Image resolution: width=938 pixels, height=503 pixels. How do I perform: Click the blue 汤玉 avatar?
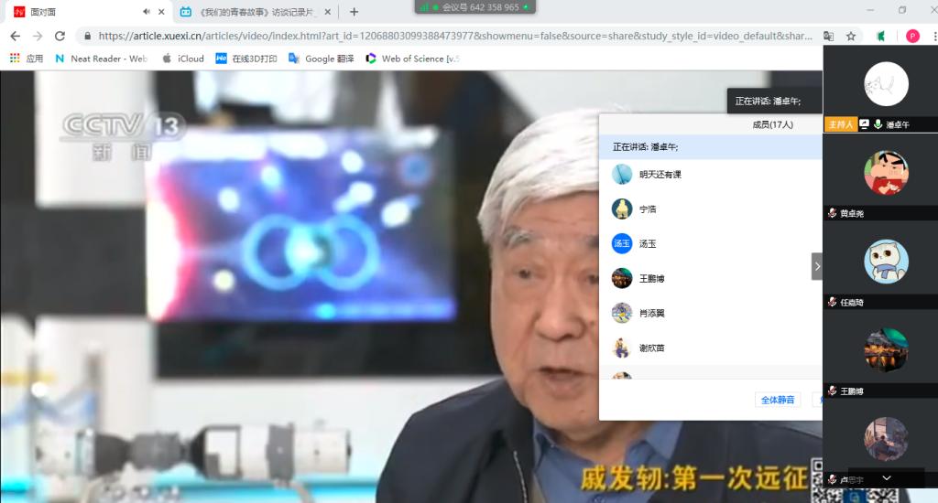coord(622,244)
